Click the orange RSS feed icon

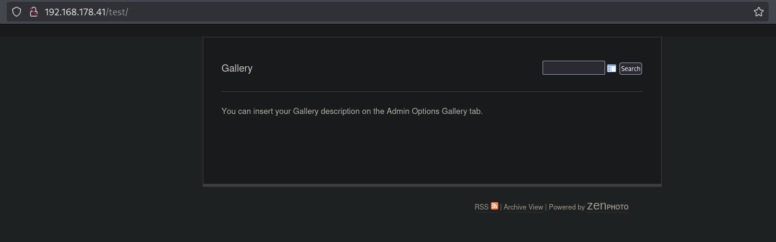point(495,206)
